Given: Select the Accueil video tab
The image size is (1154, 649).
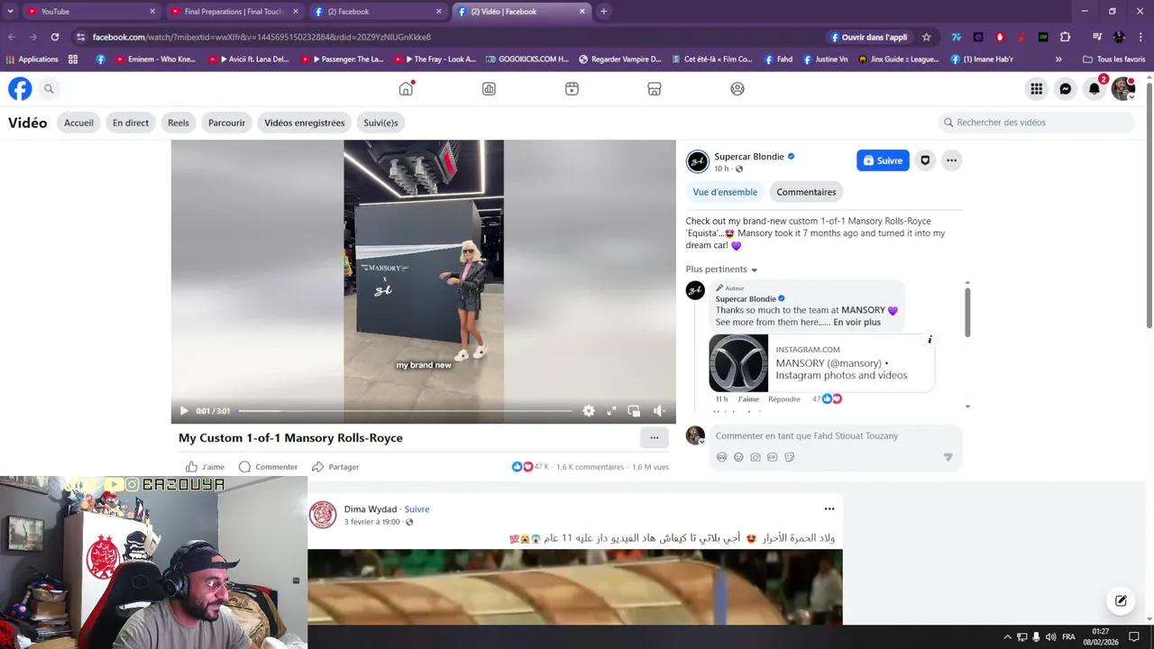Looking at the screenshot, I should 78,123.
